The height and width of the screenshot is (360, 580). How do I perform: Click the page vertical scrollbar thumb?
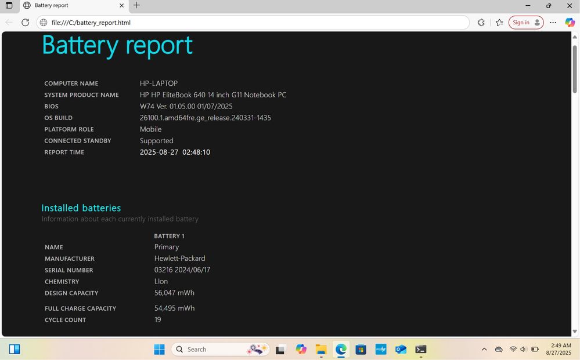pos(575,69)
